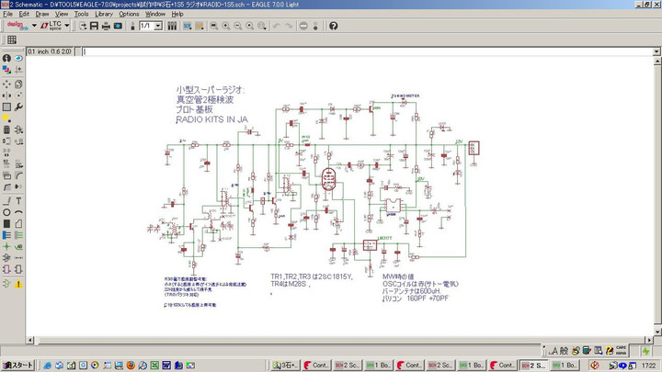Select the Text tool
This screenshot has width=662, height=372.
(x=18, y=200)
